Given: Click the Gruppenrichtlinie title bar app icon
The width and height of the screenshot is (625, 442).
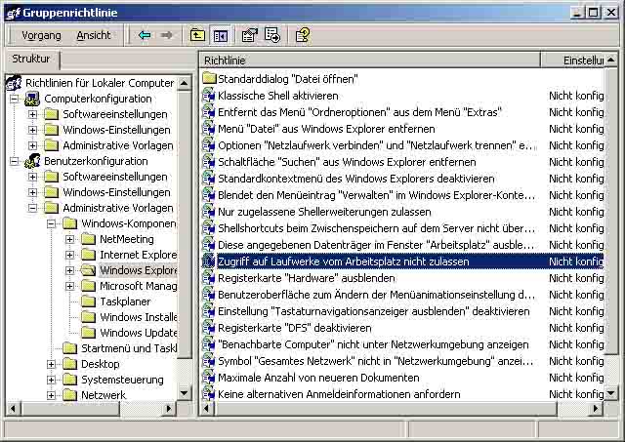Looking at the screenshot, I should (13, 13).
